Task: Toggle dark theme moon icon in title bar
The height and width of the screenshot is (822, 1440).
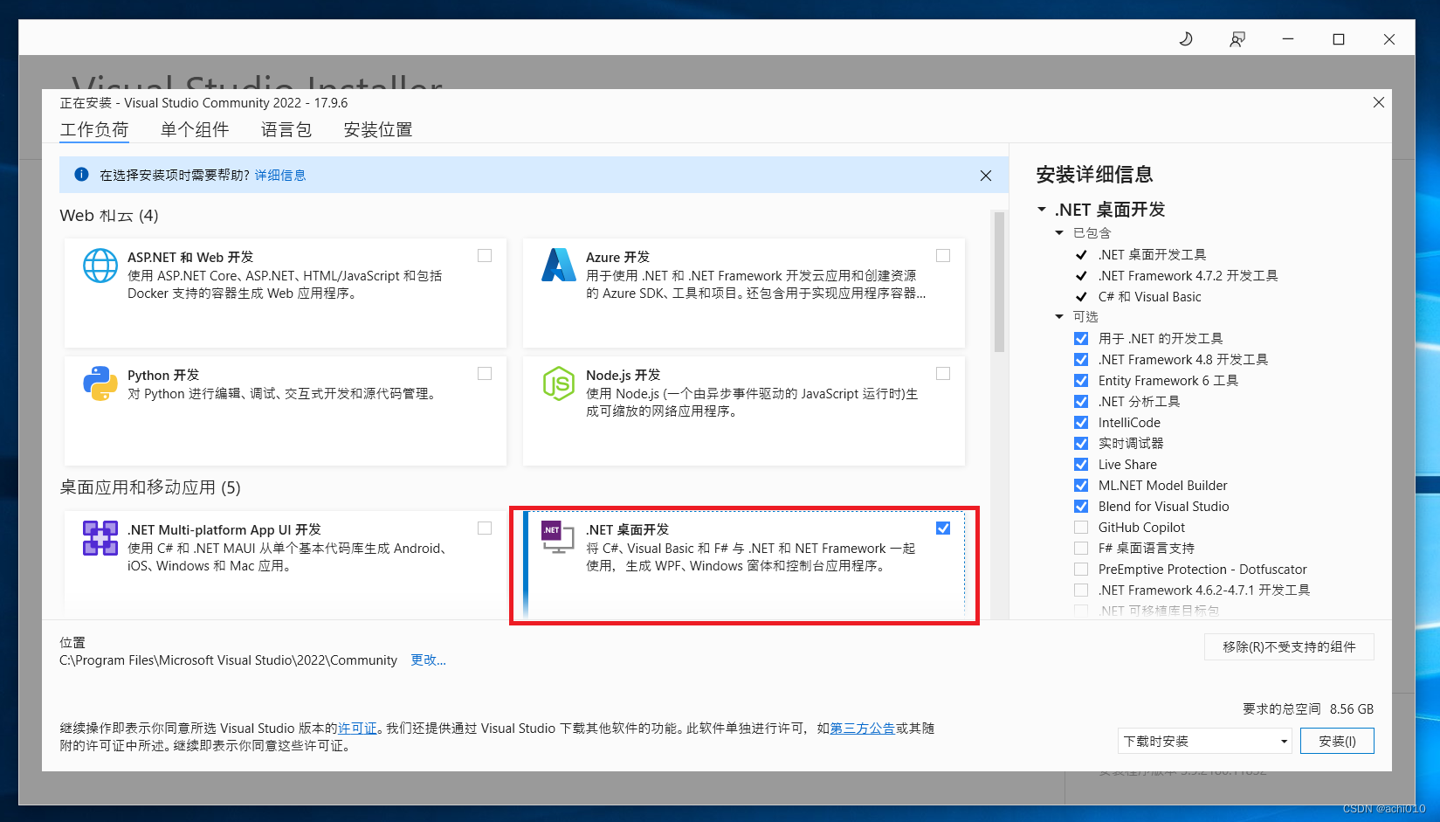Action: 1186,39
